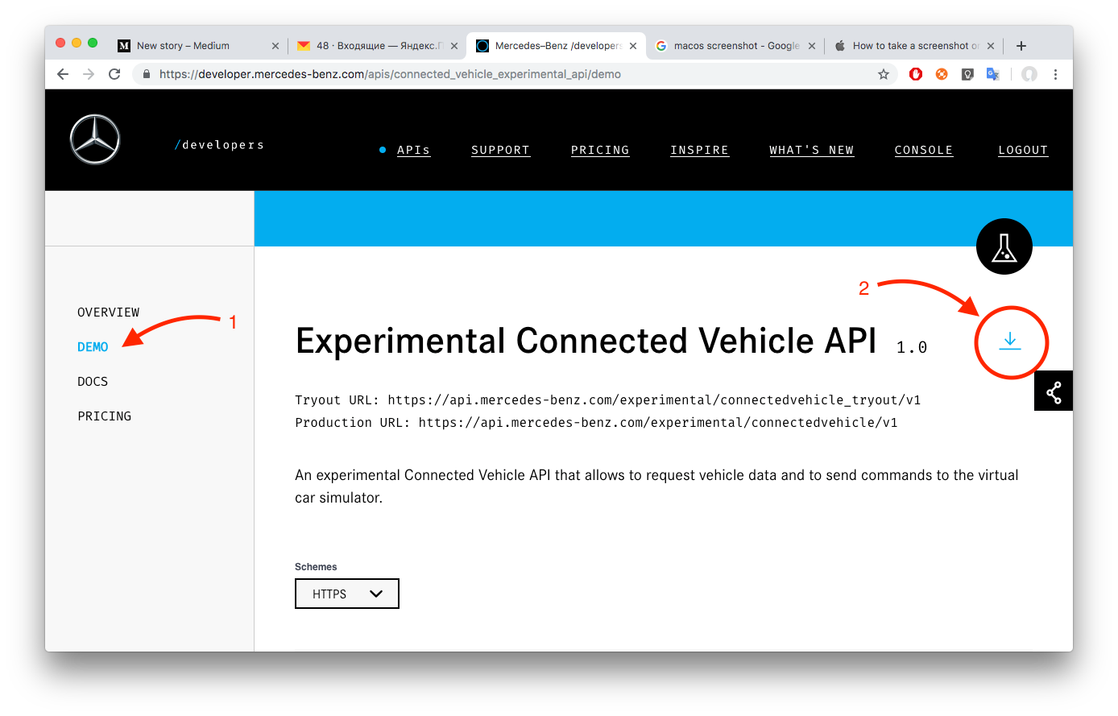Screen dimensions: 1118x716
Task: Open PRICING in top navigation
Action: (x=600, y=150)
